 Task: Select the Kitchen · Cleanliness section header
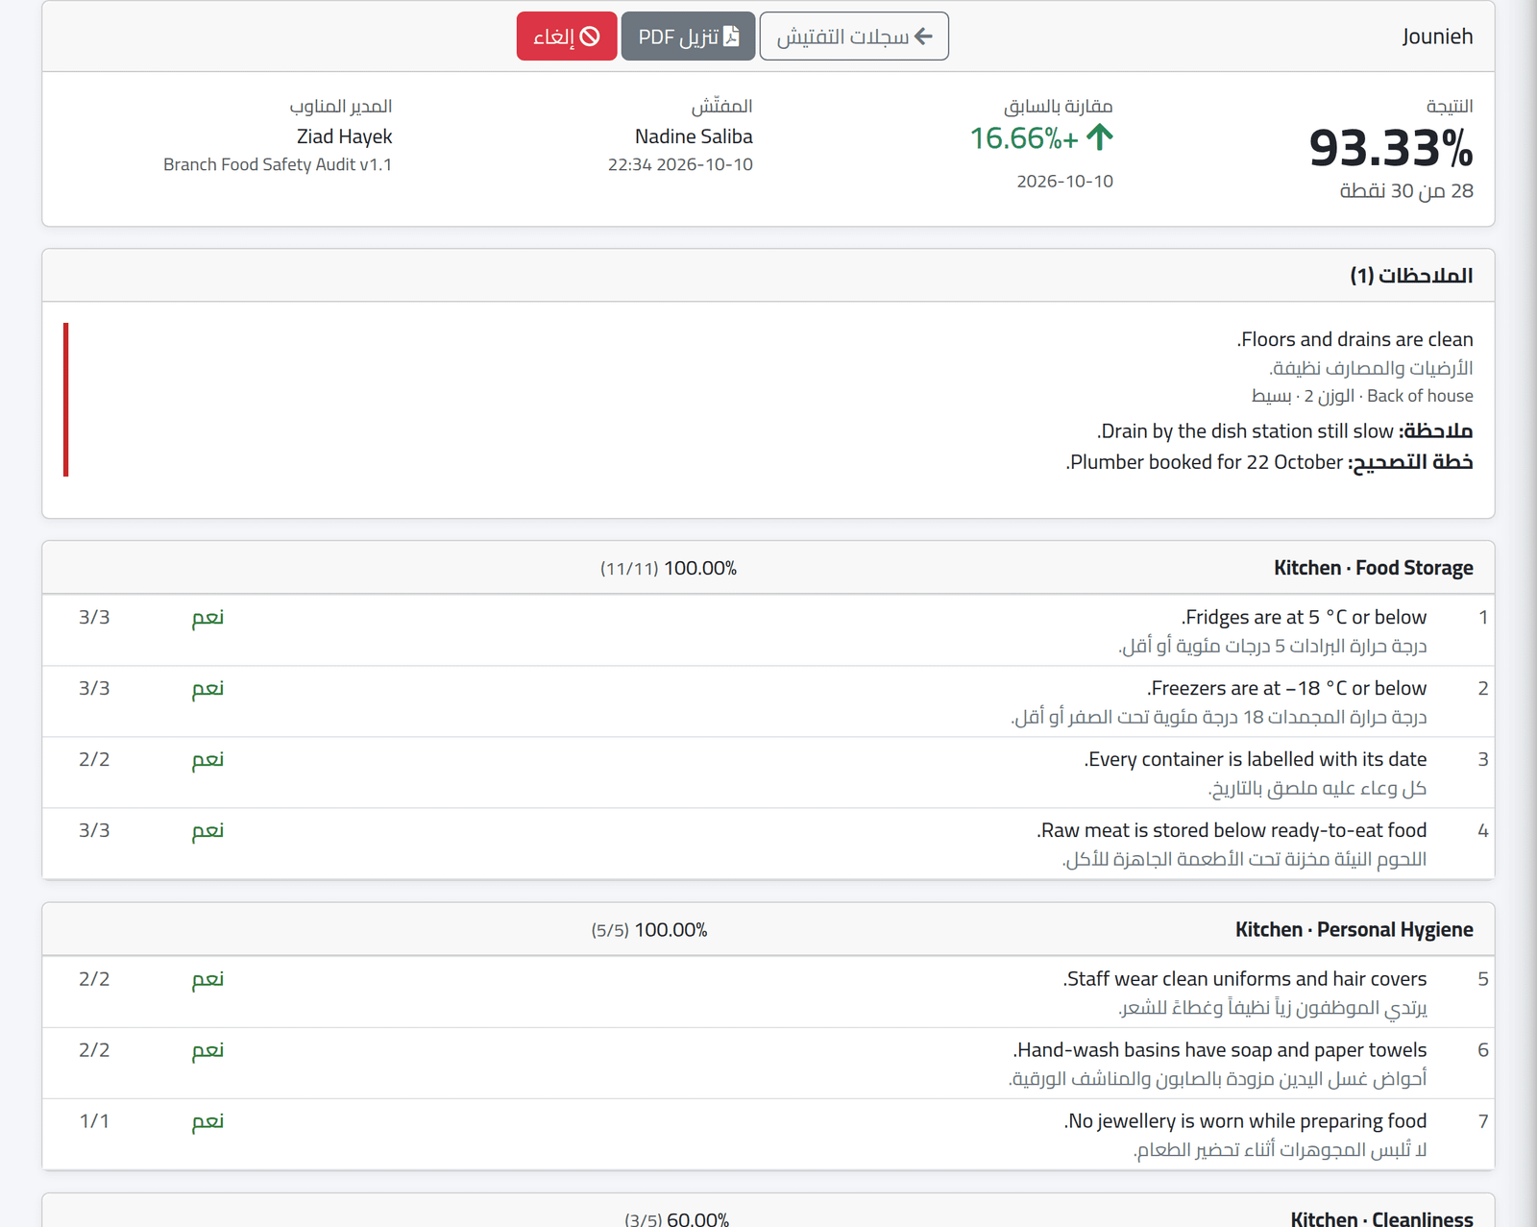pos(768,1212)
